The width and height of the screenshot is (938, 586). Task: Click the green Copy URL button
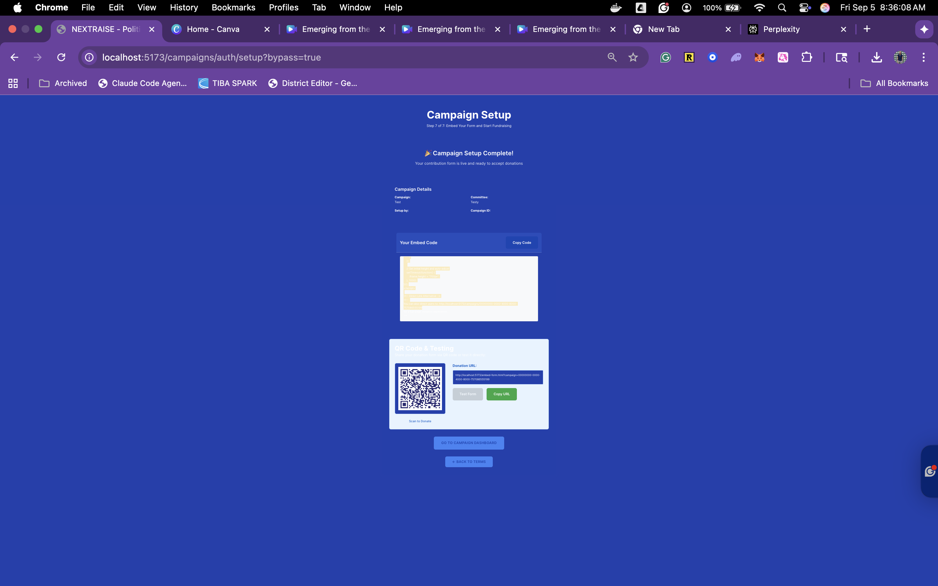click(x=502, y=394)
